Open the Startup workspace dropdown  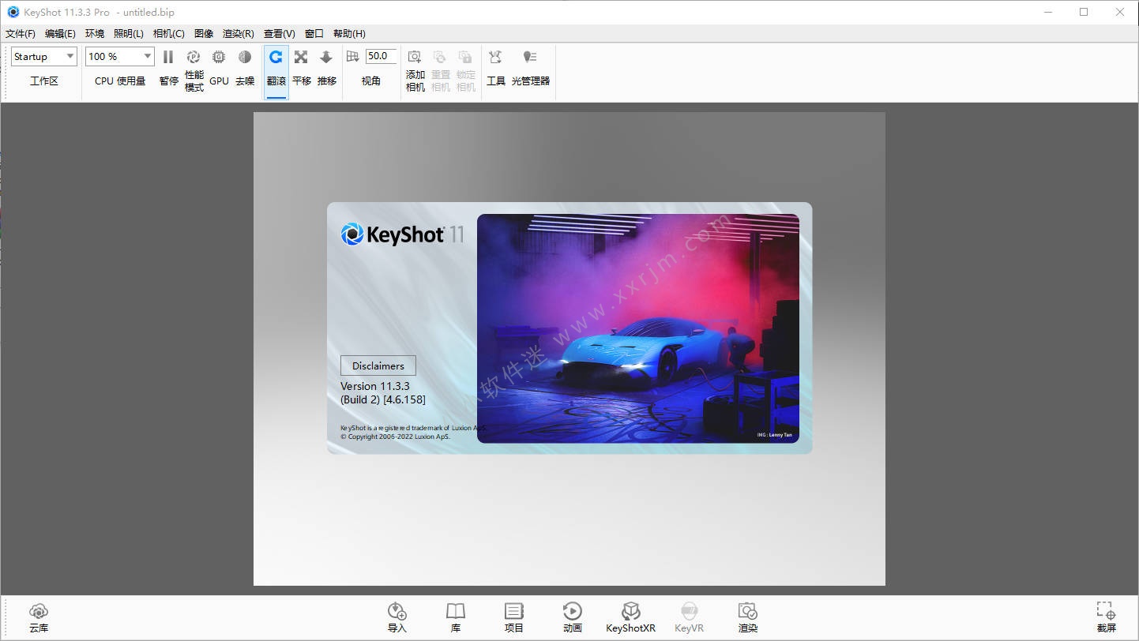(x=44, y=56)
